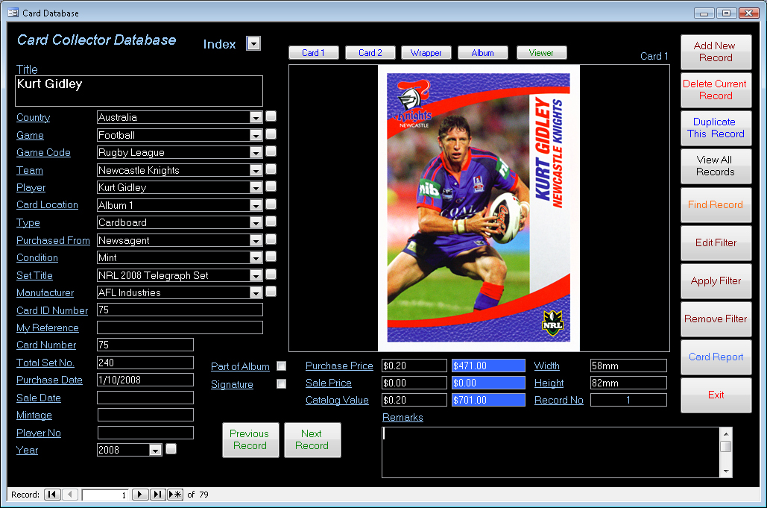Image resolution: width=767 pixels, height=508 pixels.
Task: Enable the Part of Album checkbox
Action: [x=281, y=366]
